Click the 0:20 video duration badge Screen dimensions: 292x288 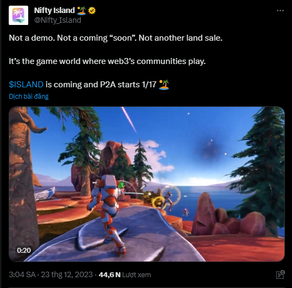[x=24, y=251]
